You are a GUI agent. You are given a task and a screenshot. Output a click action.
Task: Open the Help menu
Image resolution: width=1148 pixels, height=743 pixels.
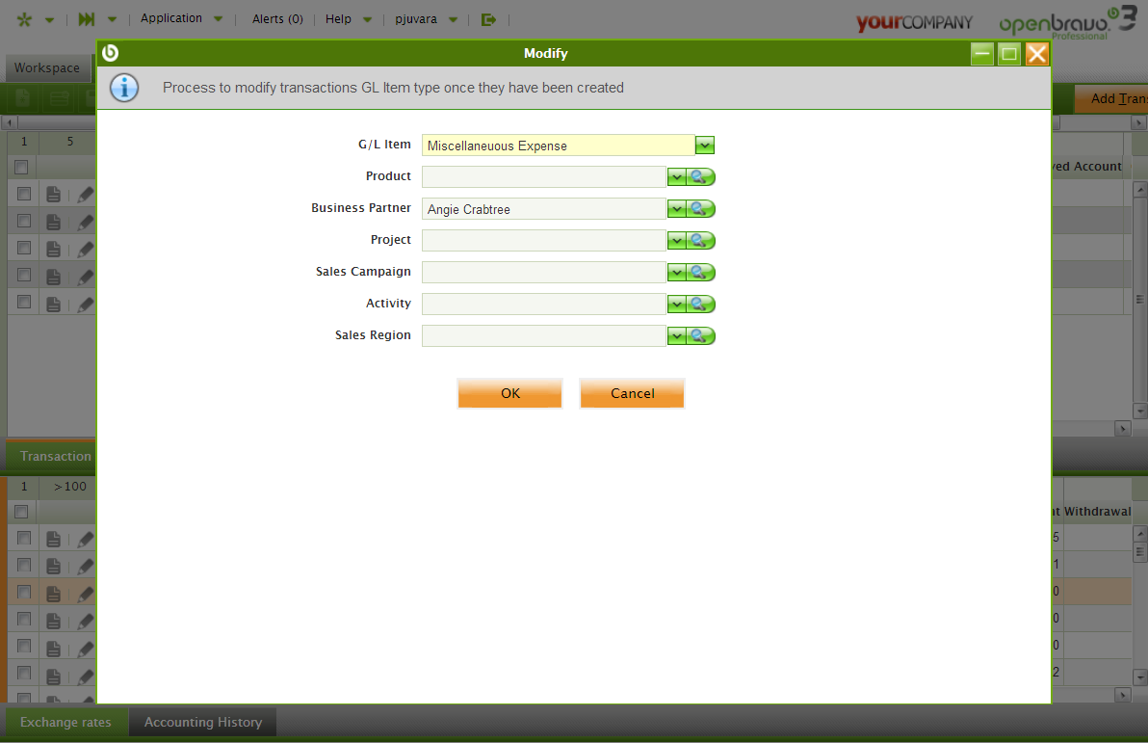pyautogui.click(x=348, y=19)
